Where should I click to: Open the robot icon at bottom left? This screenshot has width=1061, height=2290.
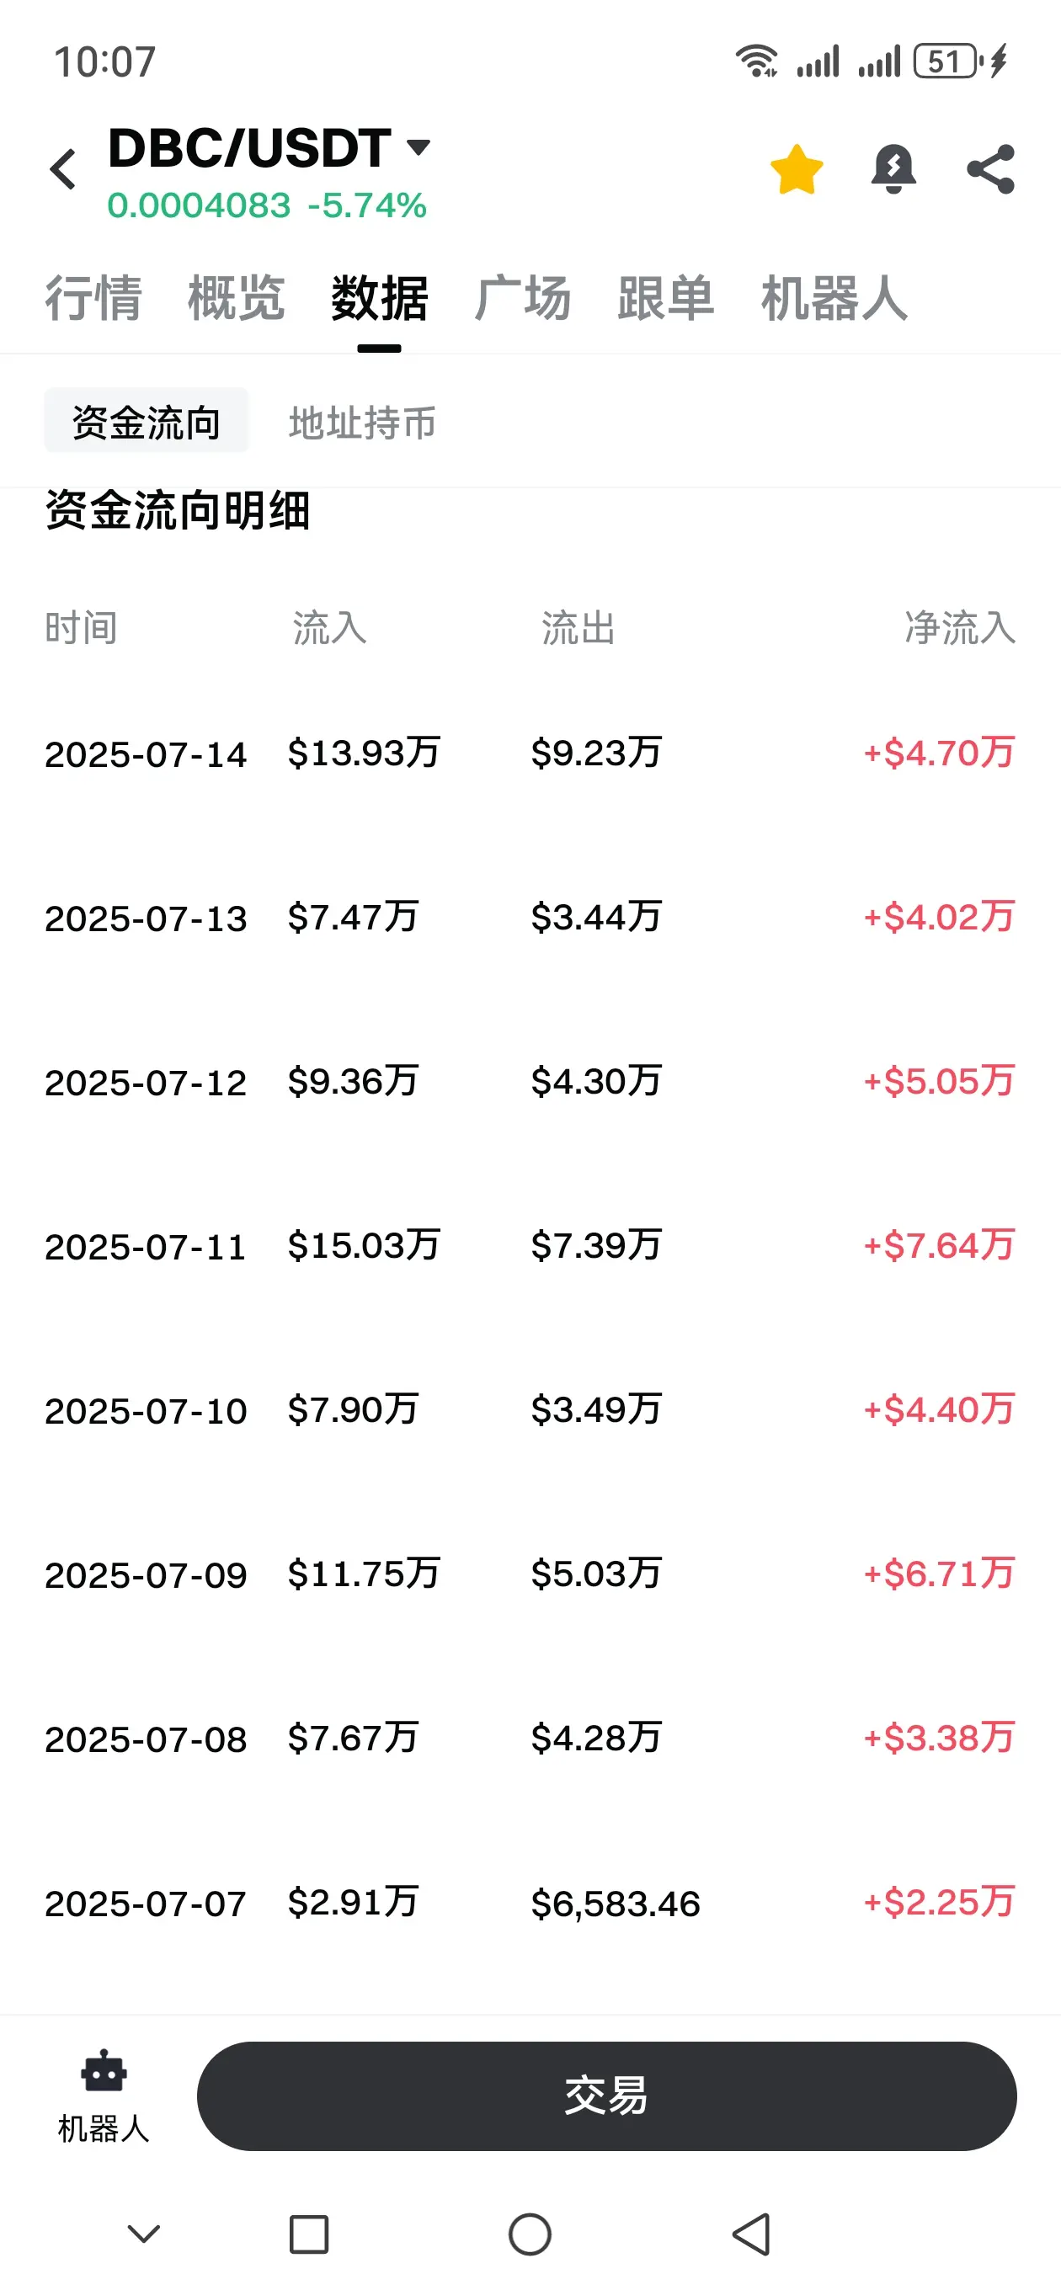point(104,2096)
